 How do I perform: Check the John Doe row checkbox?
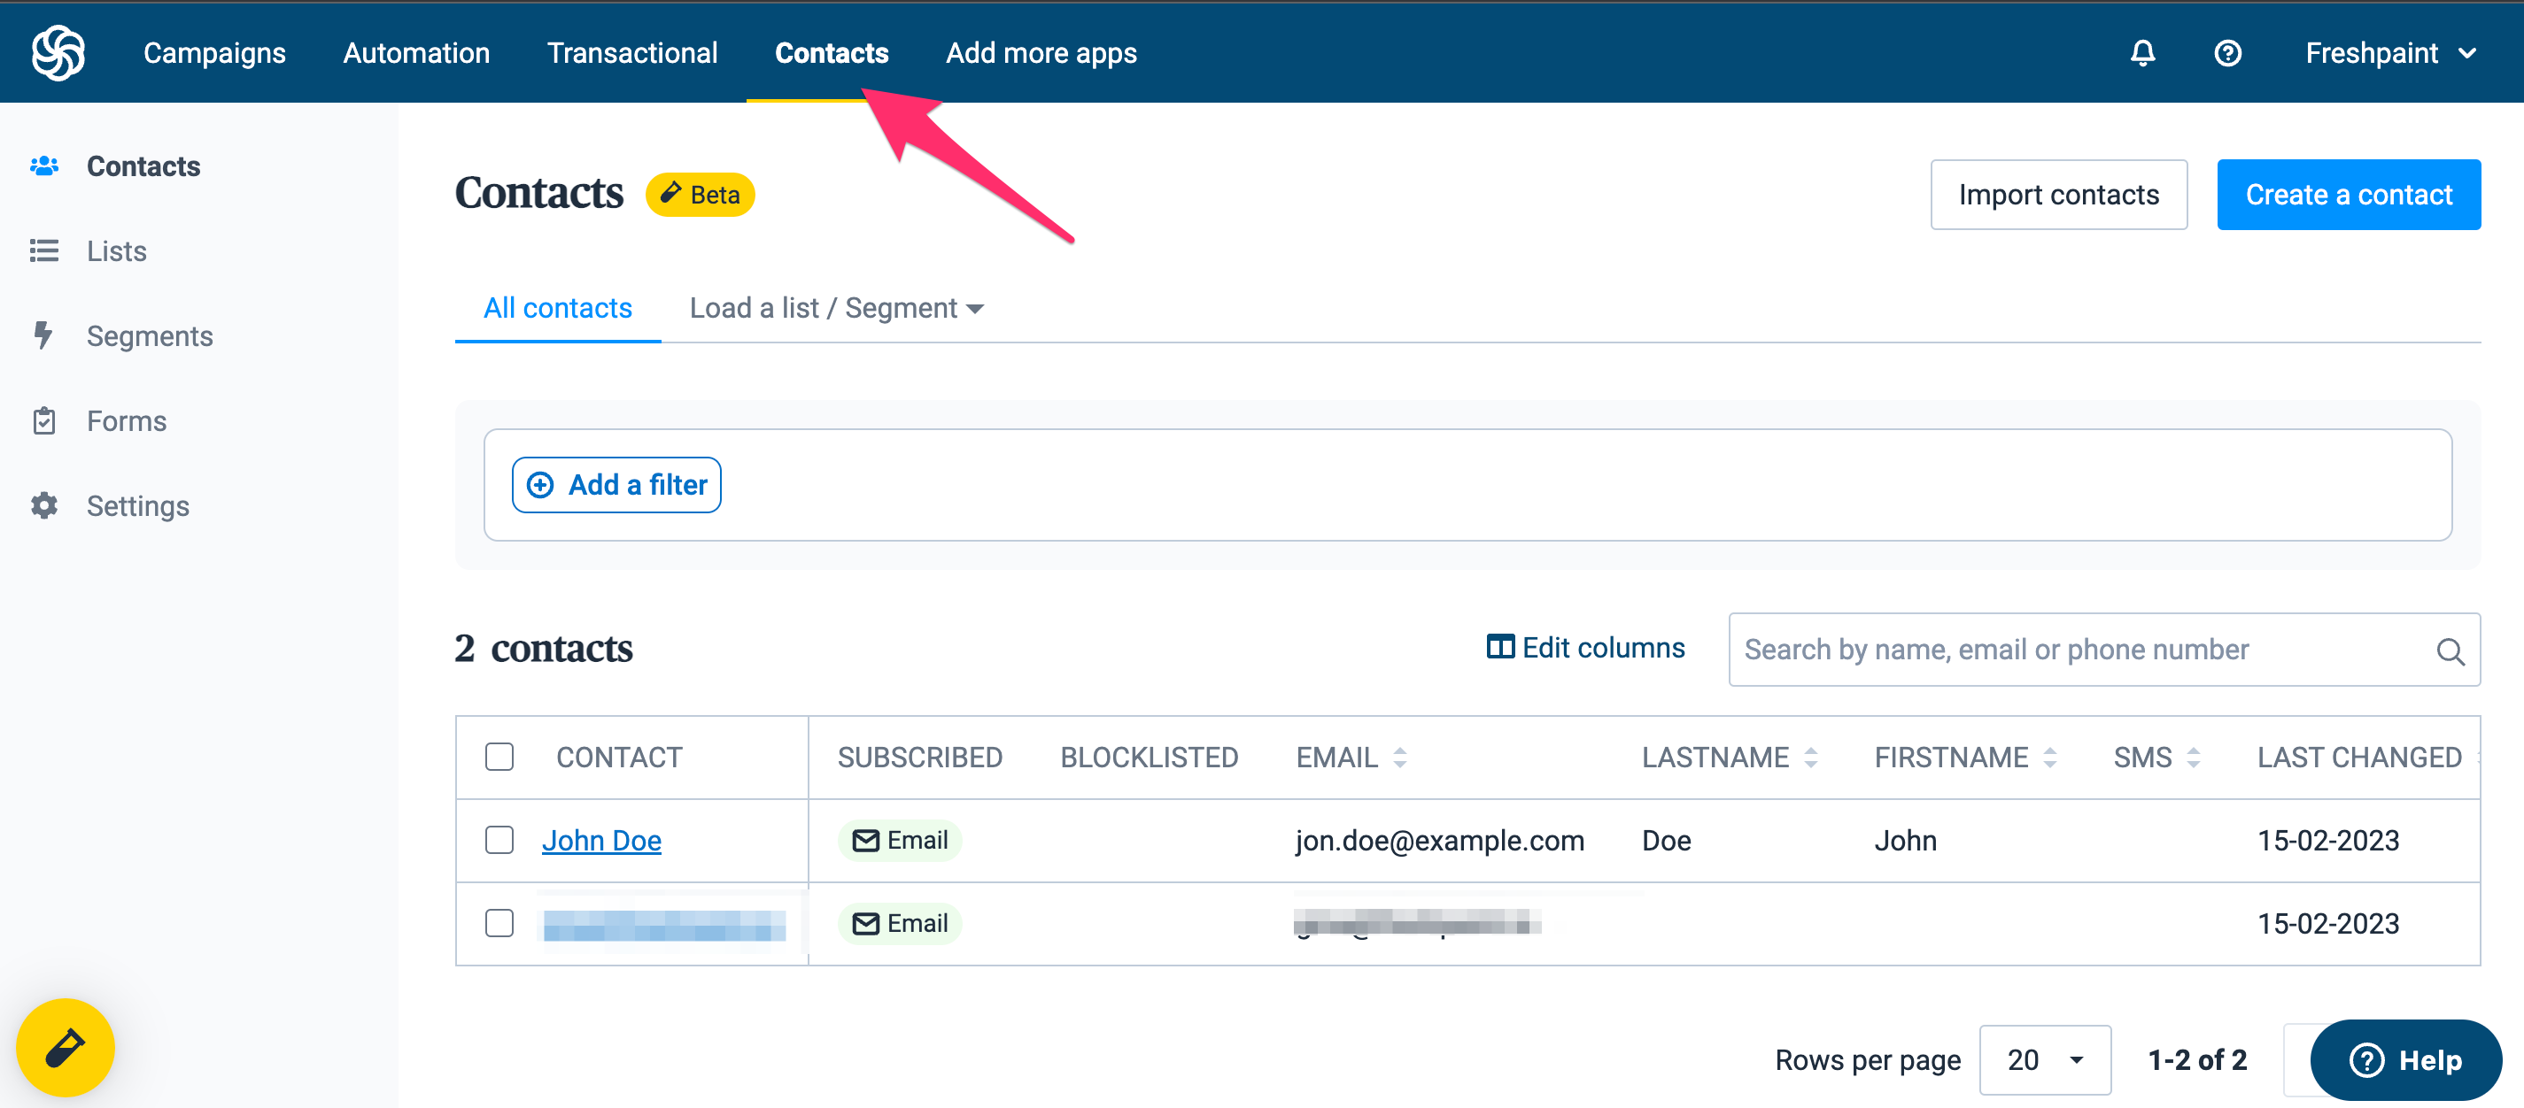click(499, 840)
